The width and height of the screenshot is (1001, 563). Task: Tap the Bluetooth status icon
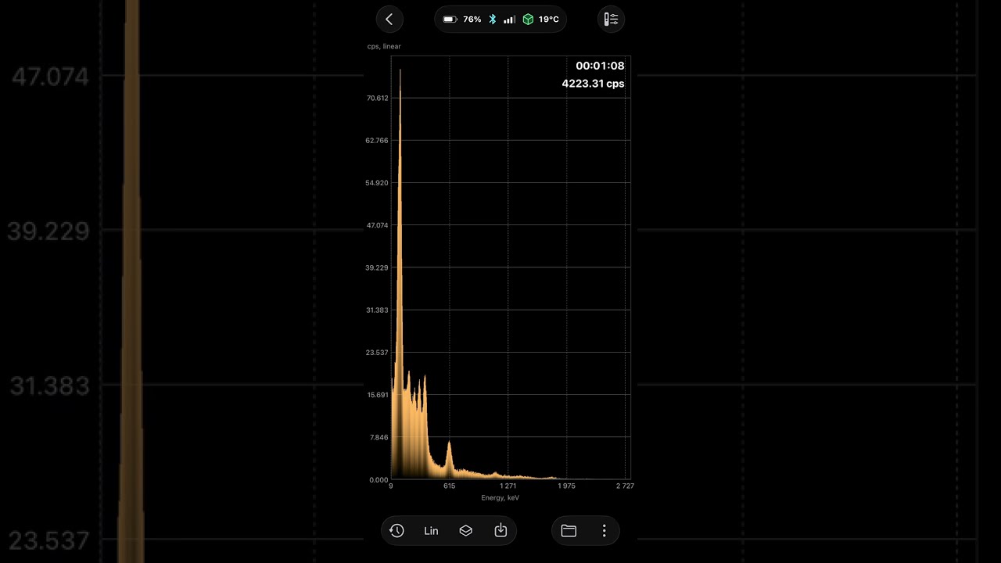tap(493, 20)
